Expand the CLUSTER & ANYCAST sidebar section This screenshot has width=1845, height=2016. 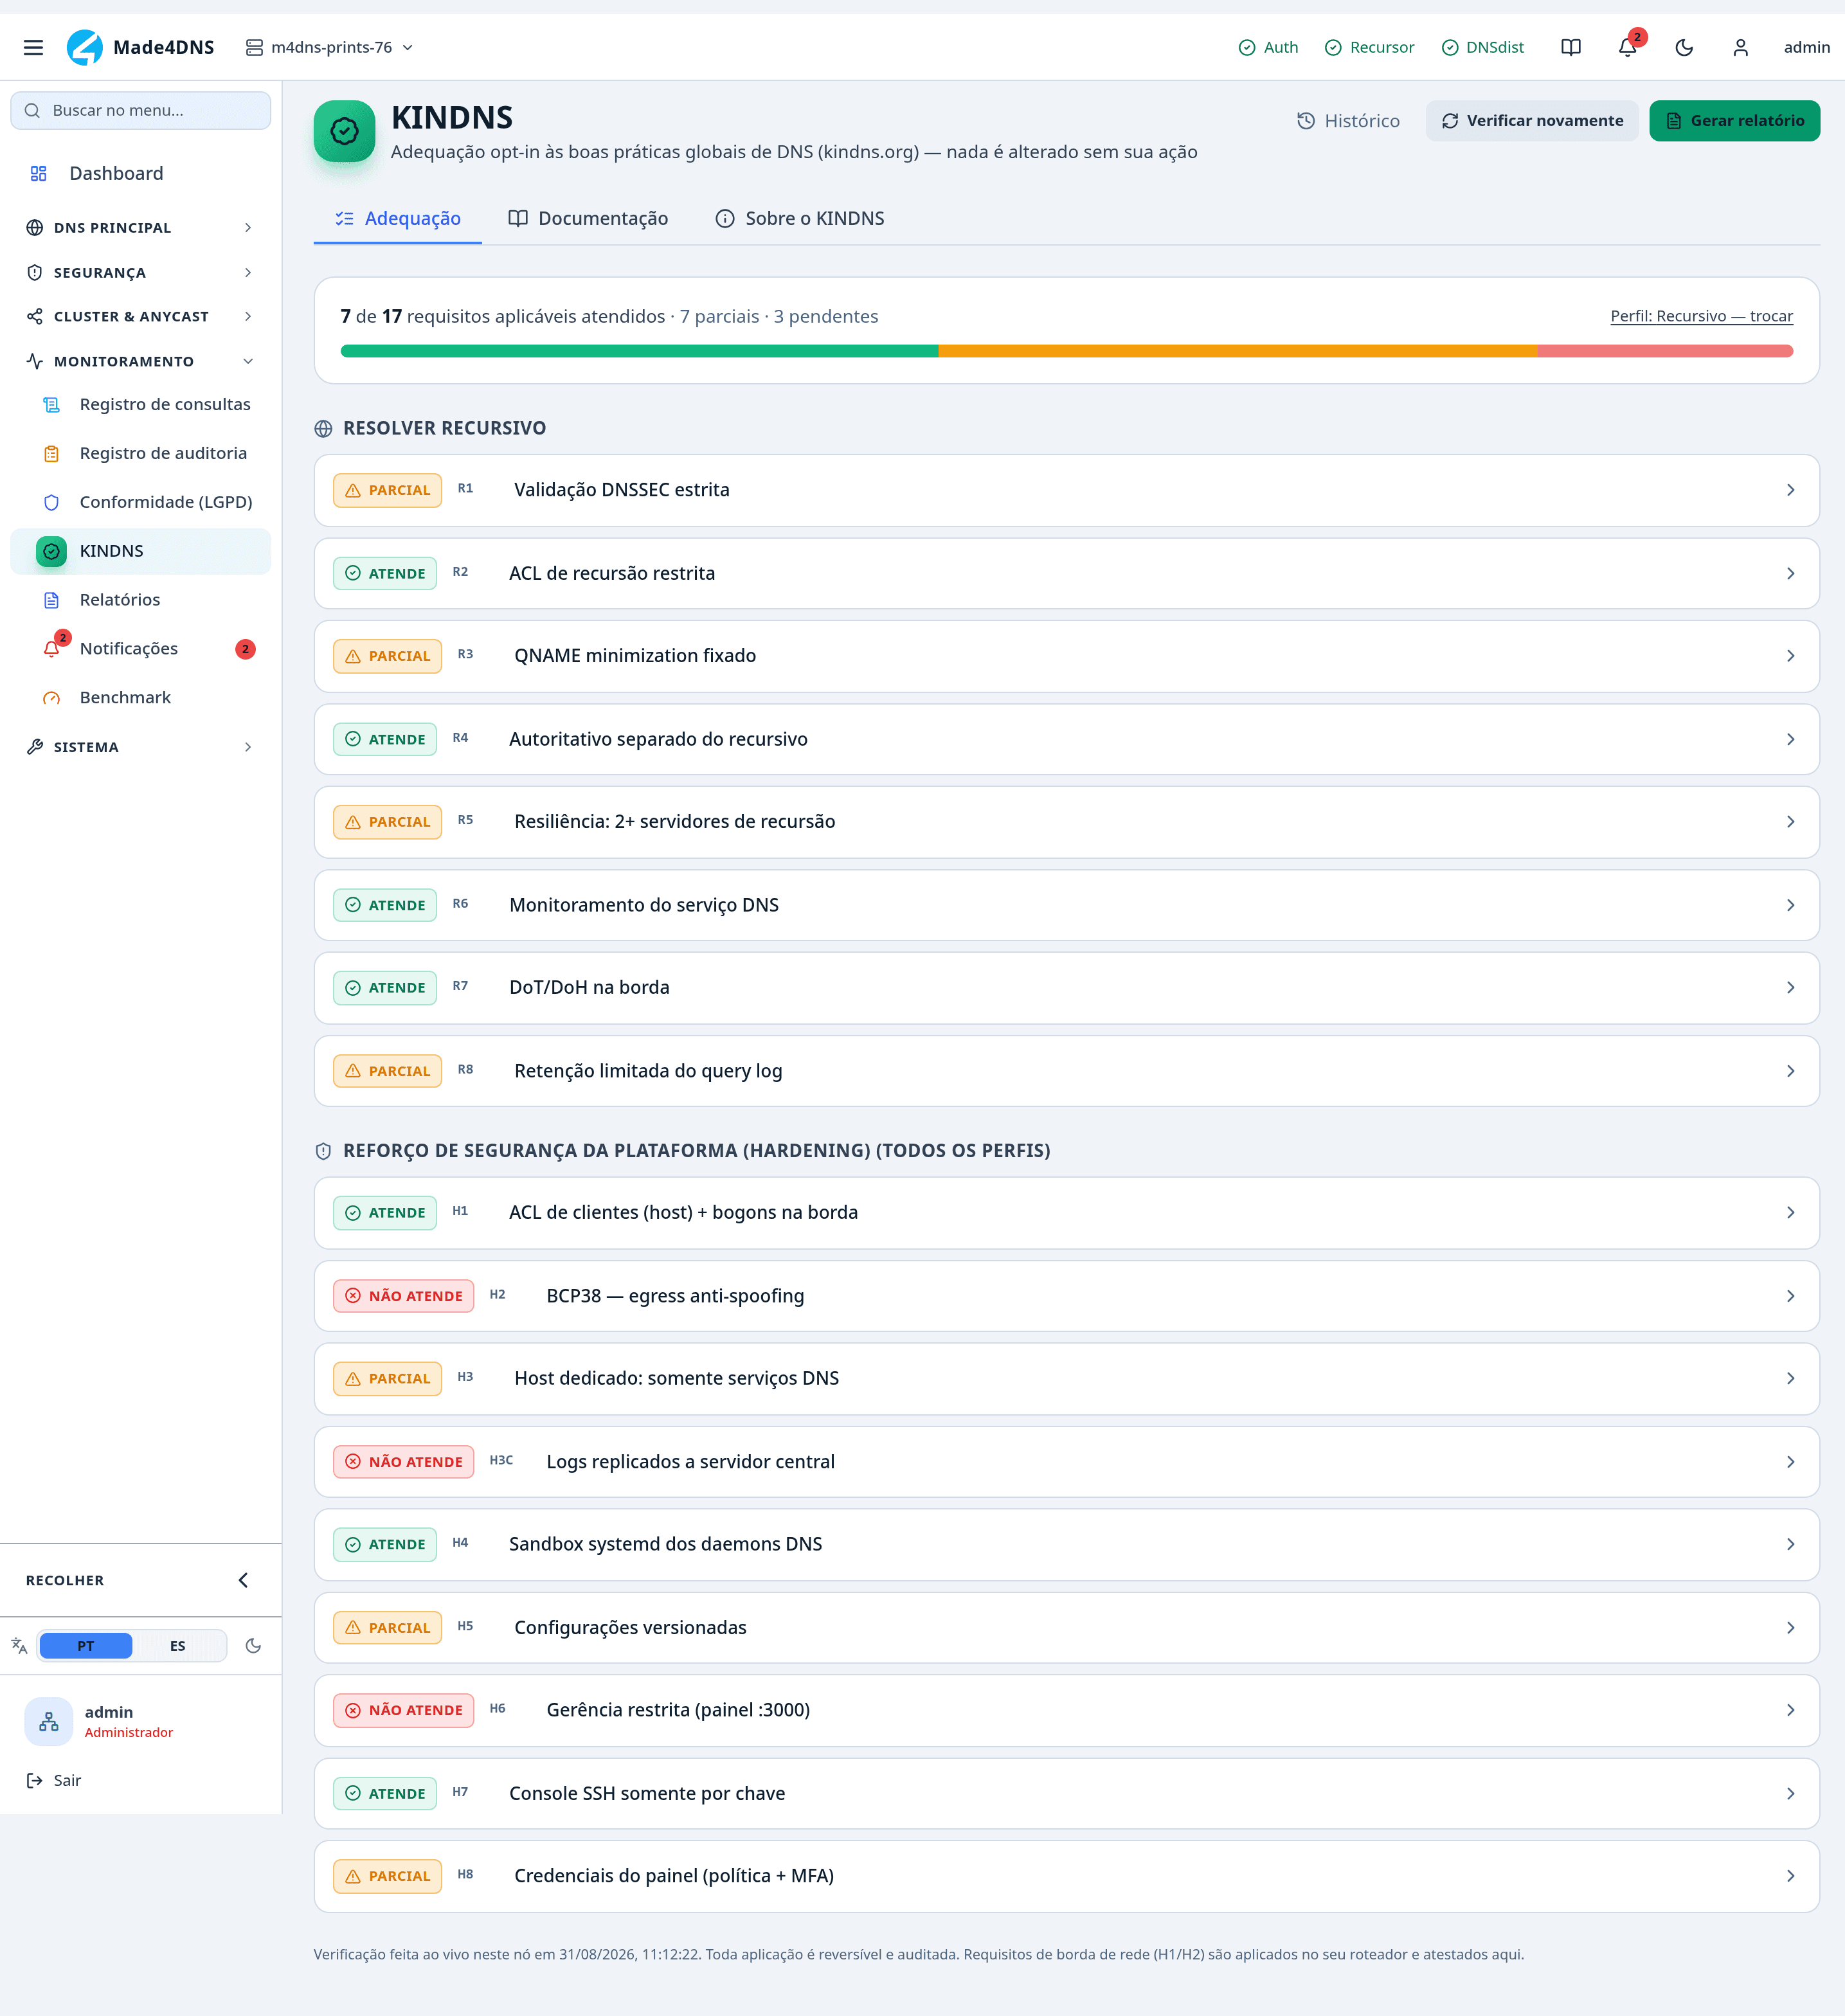coord(141,316)
